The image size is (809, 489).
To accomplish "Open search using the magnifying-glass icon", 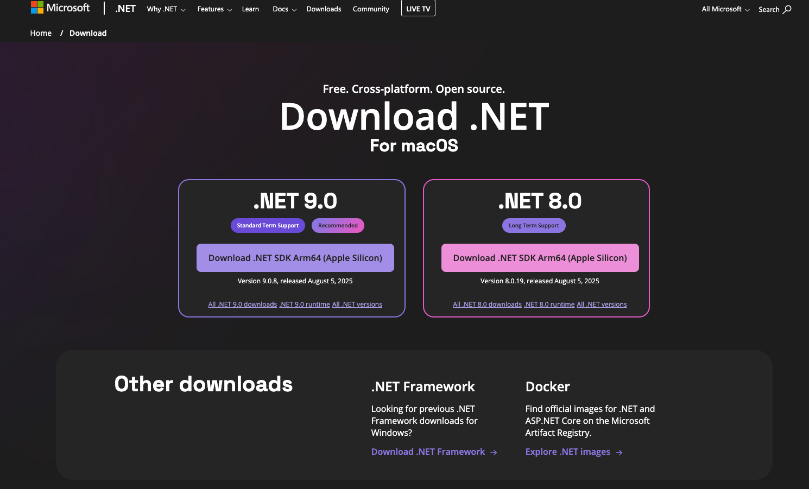I will [787, 9].
